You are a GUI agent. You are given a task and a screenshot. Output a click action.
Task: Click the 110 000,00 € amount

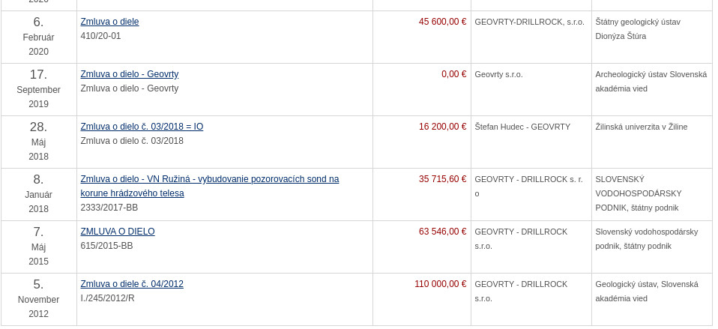tap(440, 284)
